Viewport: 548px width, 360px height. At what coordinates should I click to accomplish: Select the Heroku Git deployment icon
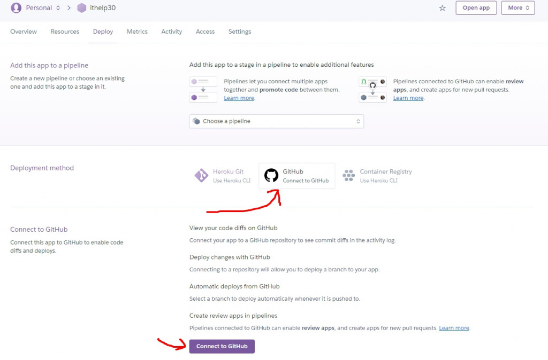click(x=201, y=176)
